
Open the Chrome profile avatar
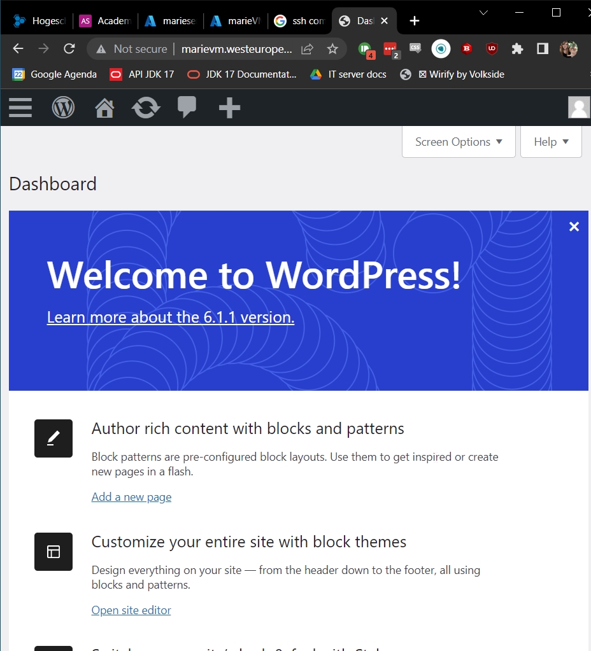point(569,49)
